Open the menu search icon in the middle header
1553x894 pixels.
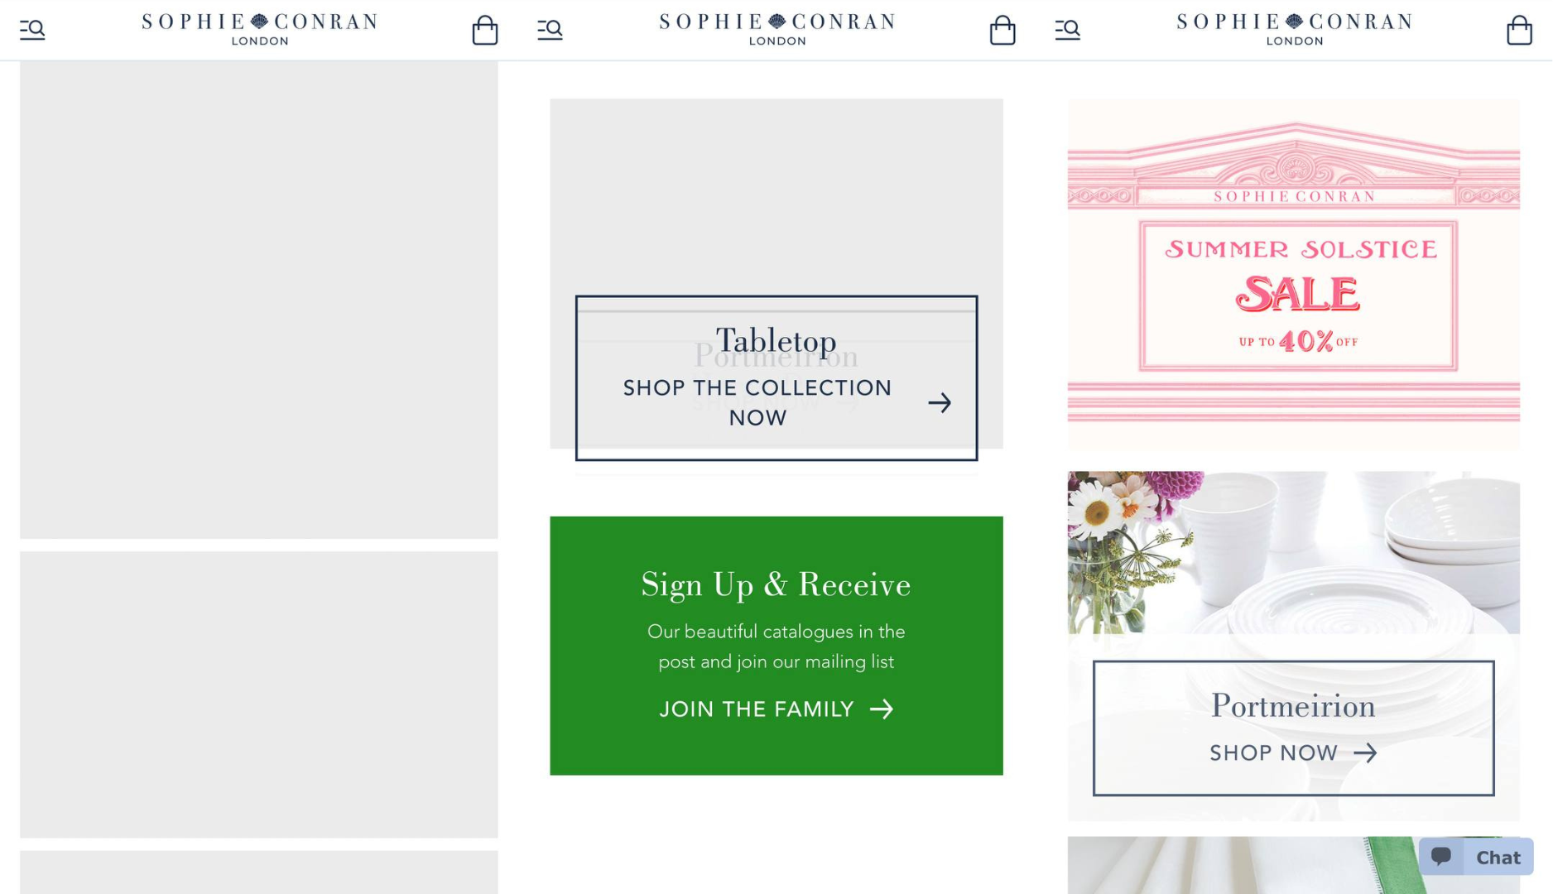point(550,30)
